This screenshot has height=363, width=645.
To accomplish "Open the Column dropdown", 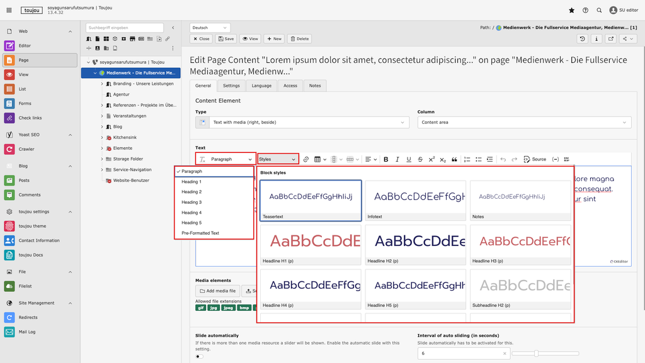I will point(524,123).
